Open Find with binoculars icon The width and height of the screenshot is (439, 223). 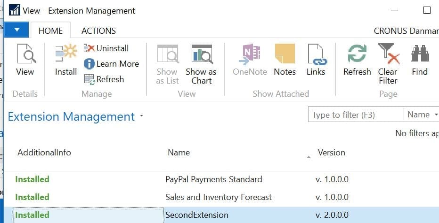(x=420, y=59)
